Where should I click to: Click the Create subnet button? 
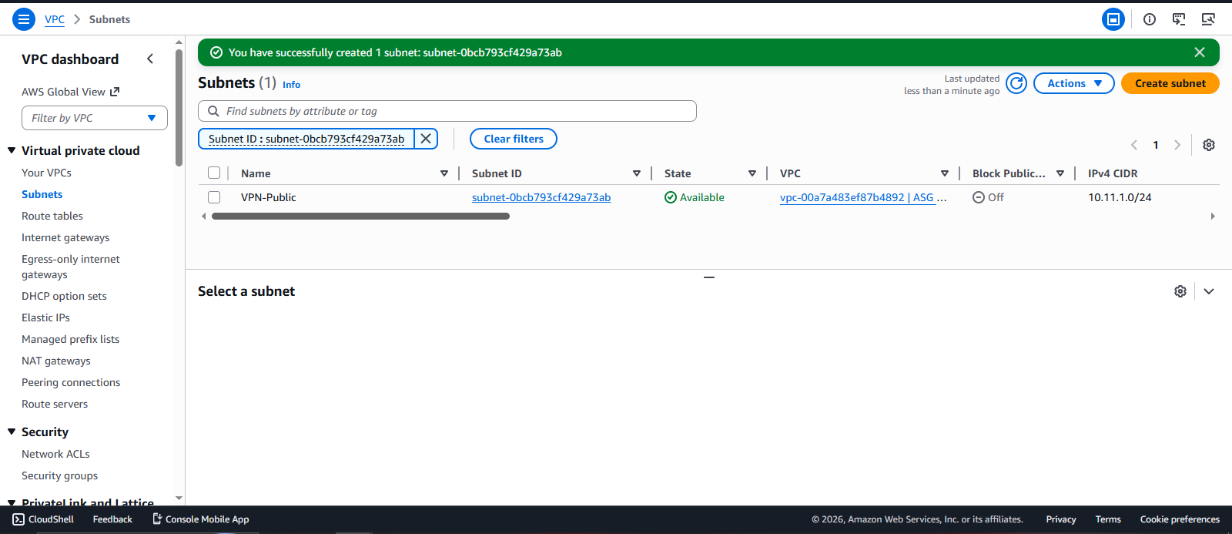[x=1170, y=83]
